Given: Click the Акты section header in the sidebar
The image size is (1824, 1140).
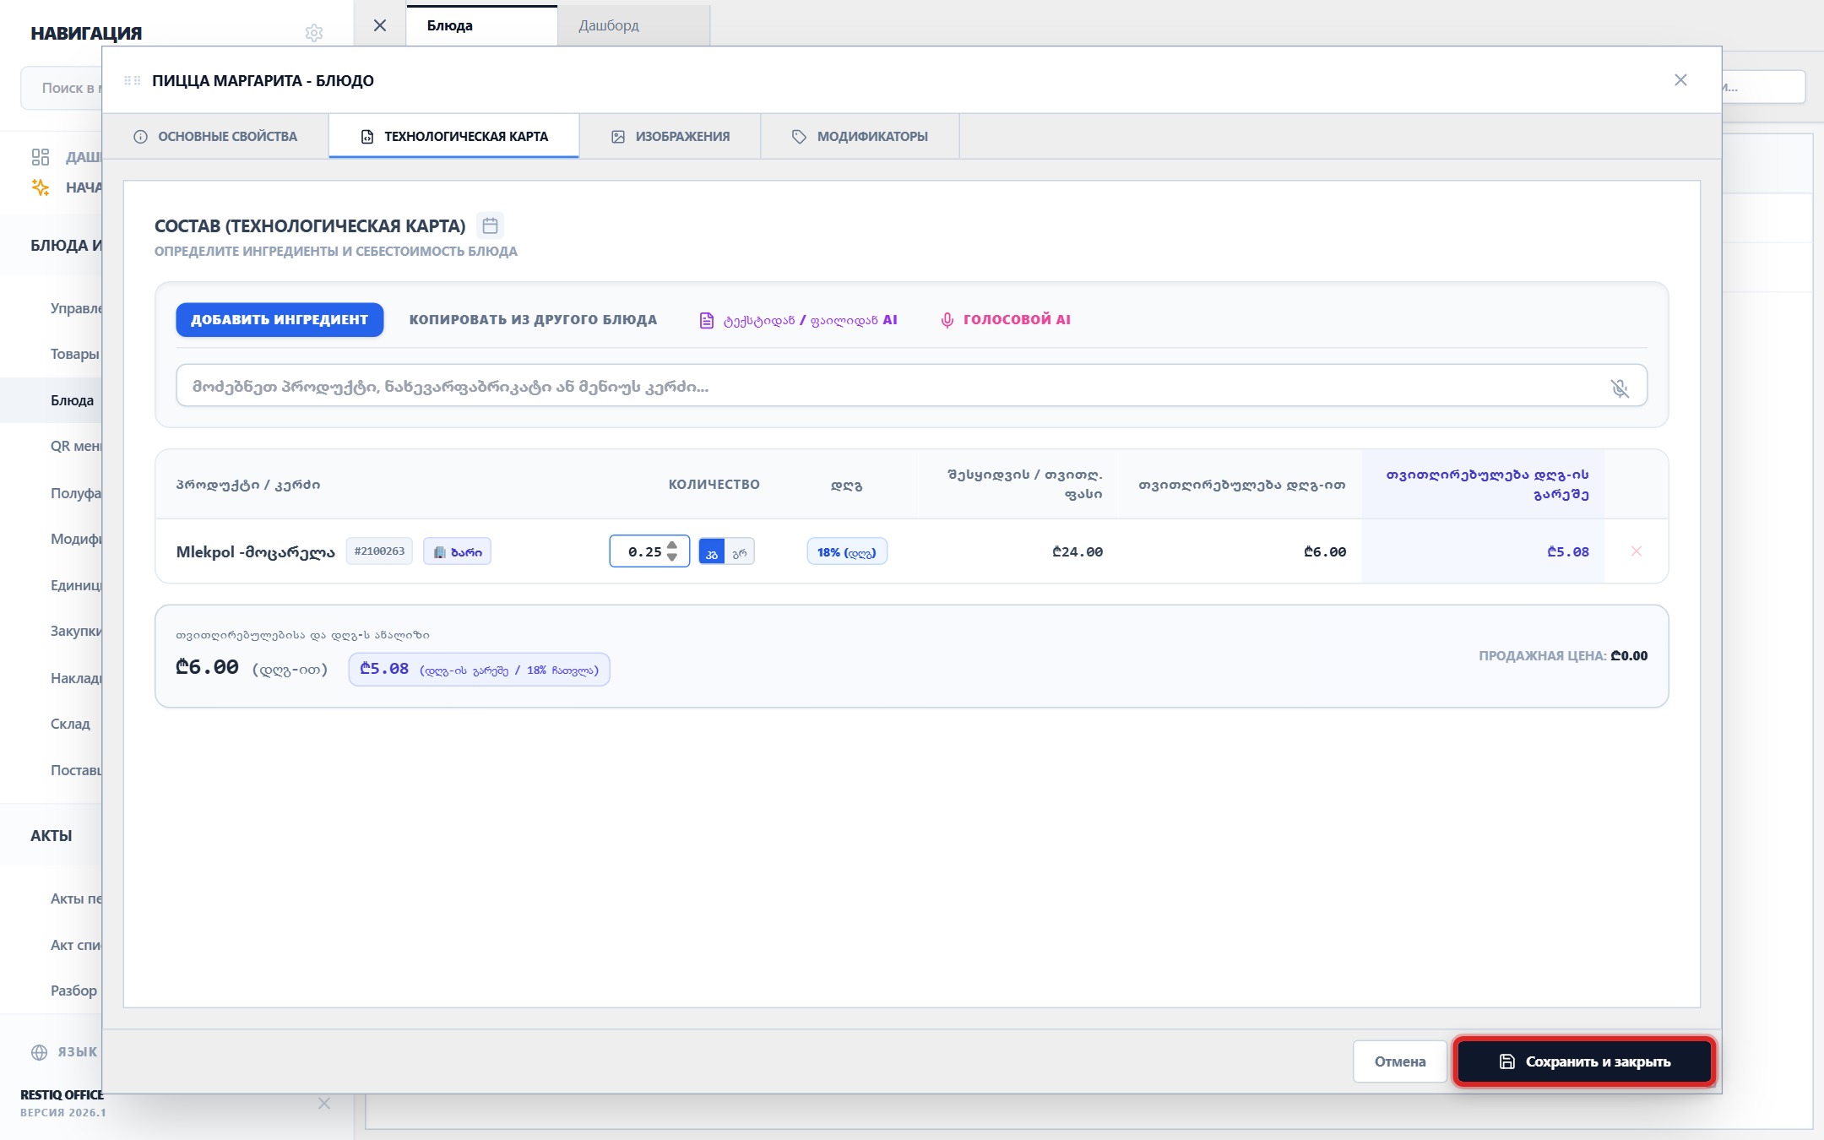Looking at the screenshot, I should [52, 835].
